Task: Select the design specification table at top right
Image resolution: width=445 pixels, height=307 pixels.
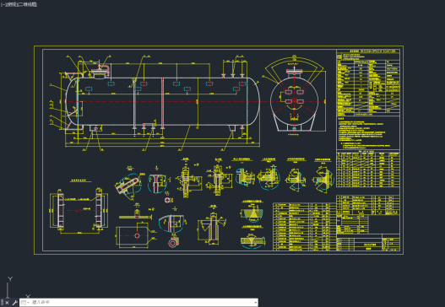Action: tap(368, 83)
